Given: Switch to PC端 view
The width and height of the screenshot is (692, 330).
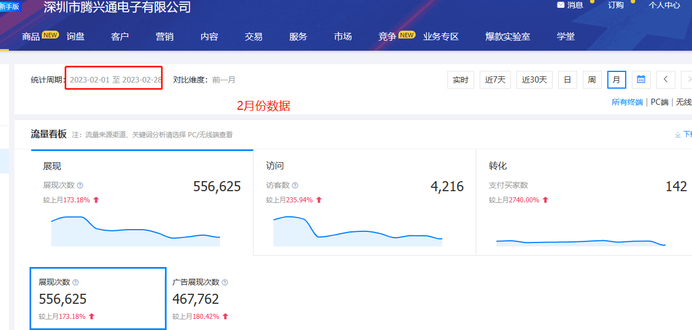Looking at the screenshot, I should [x=660, y=102].
